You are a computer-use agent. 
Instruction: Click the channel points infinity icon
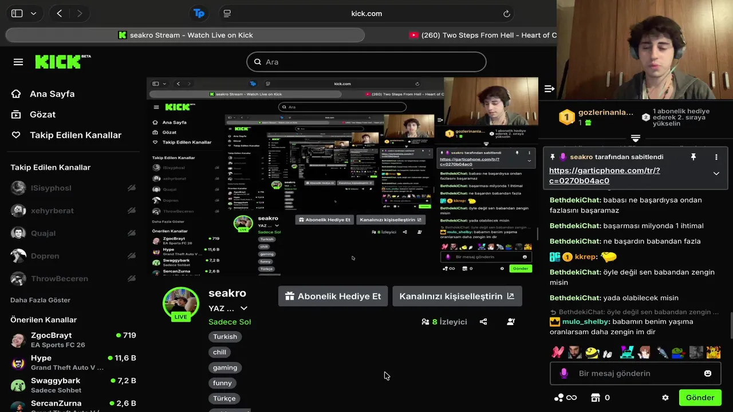click(565, 398)
